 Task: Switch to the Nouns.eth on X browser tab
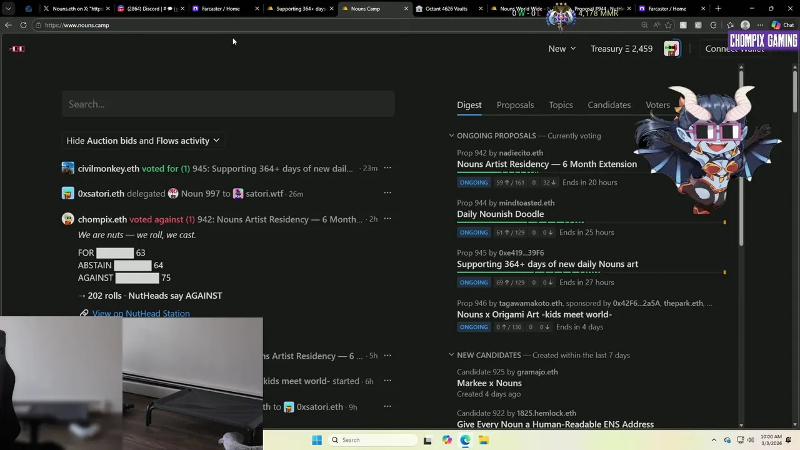coord(76,9)
